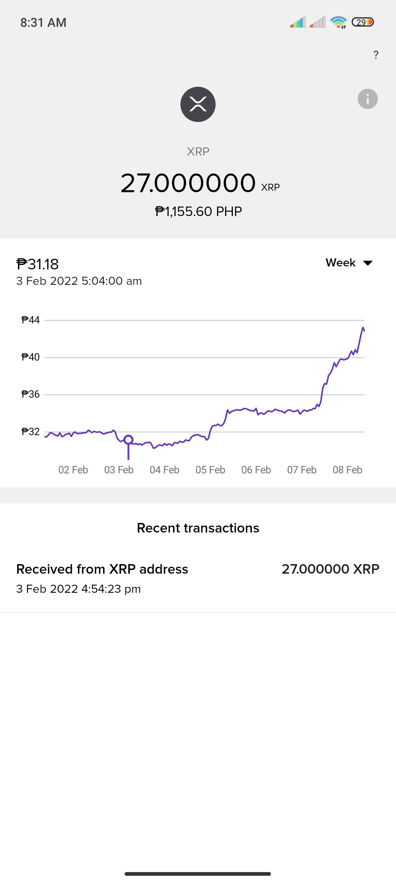Viewport: 396px width, 882px height.
Task: Tap the battery indicator showing 29
Action: (363, 22)
